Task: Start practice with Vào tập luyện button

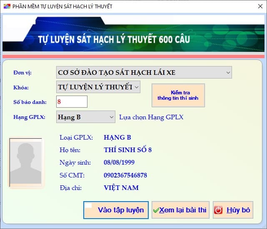Action: 115,210
